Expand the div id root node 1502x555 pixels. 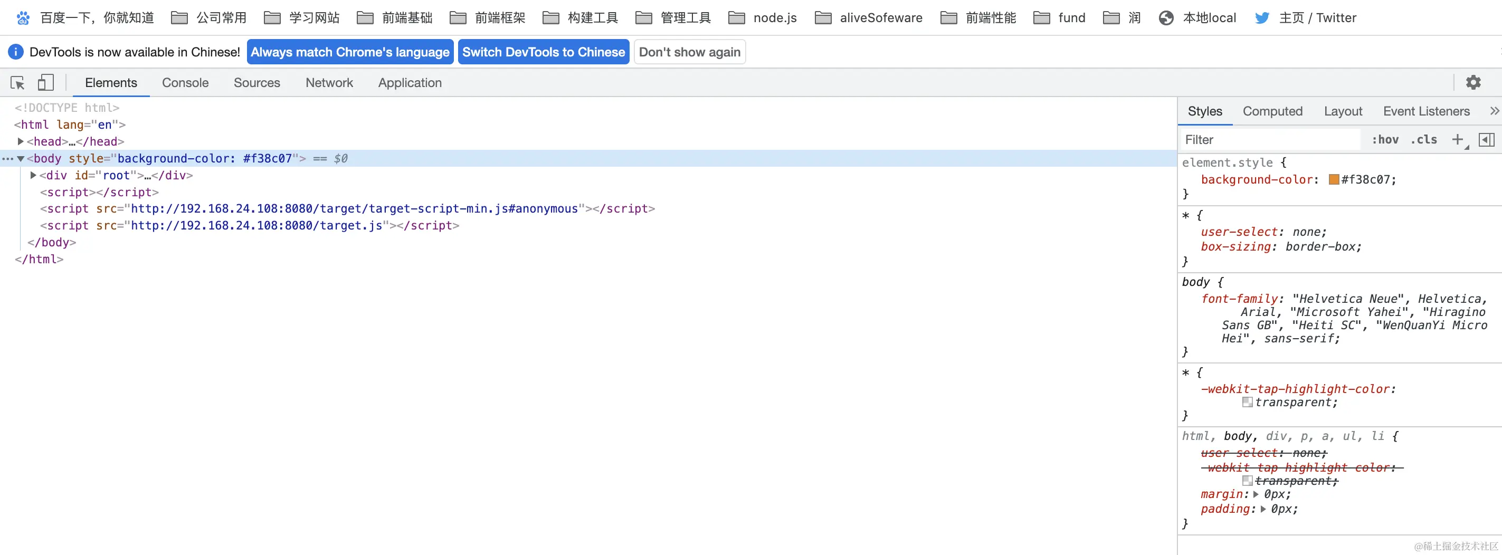click(x=33, y=175)
